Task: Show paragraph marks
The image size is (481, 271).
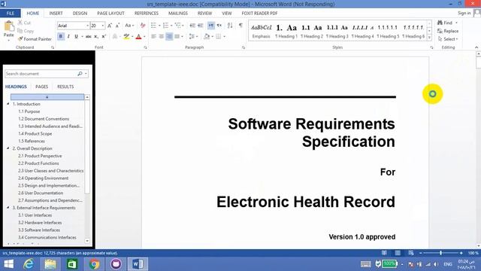Action: (240, 26)
